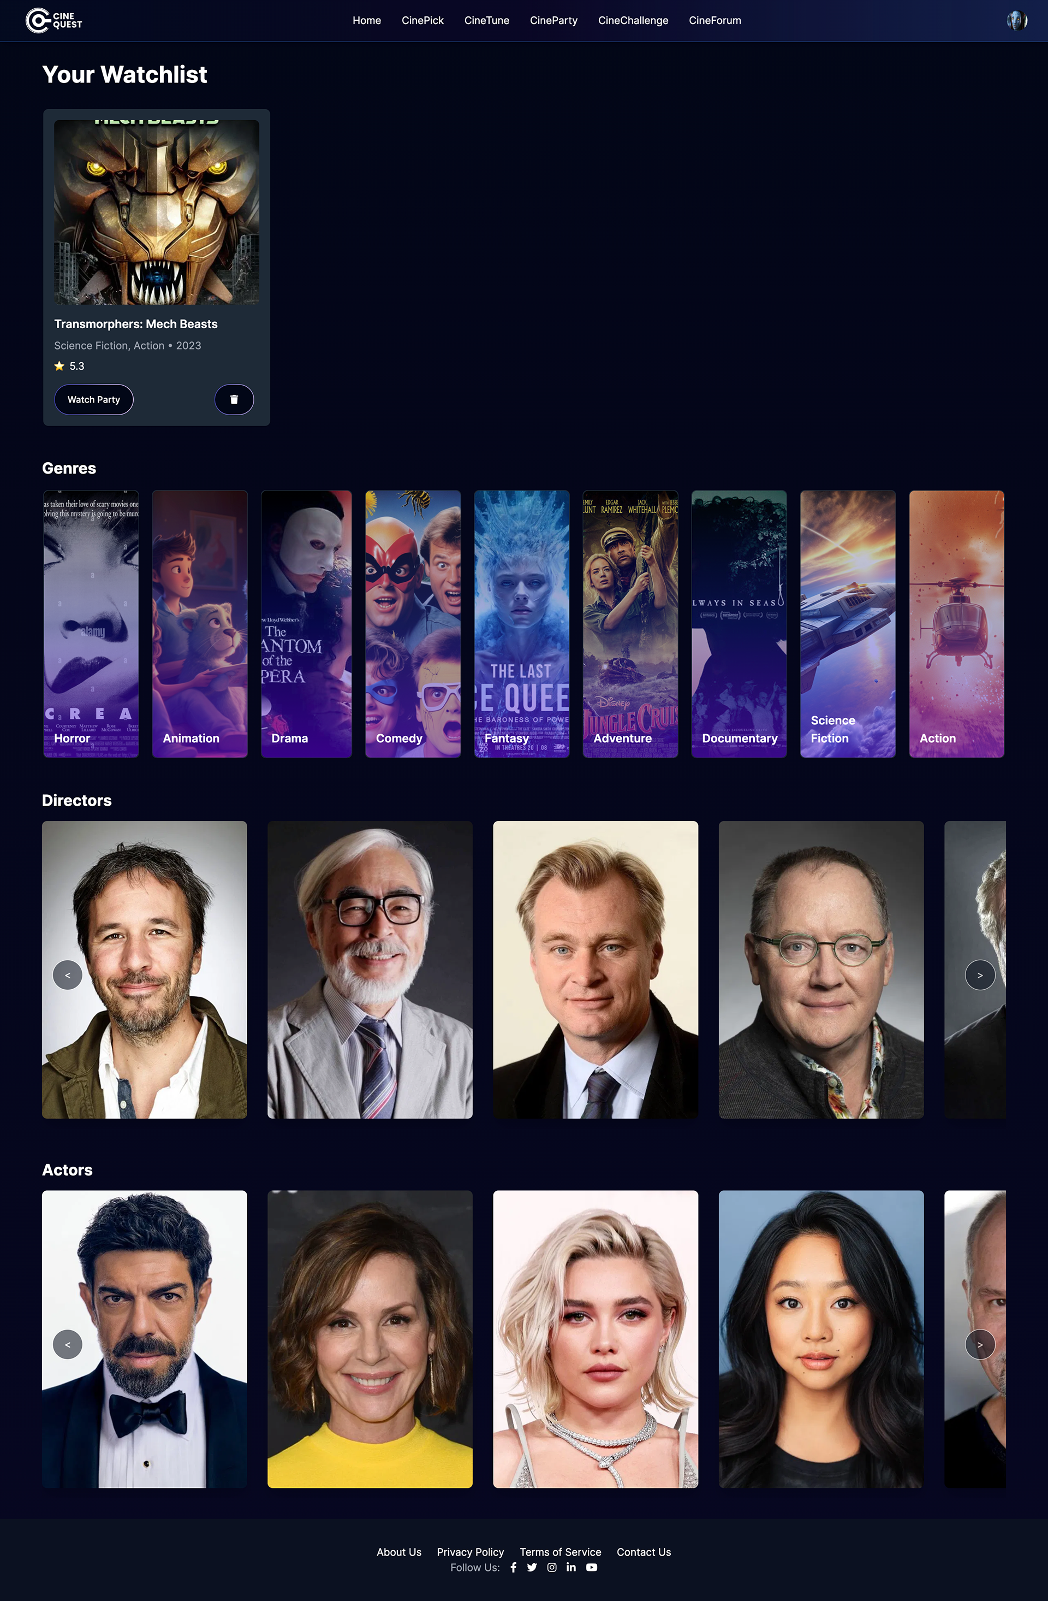Open CineChallenge from the nav bar
Screen dimensions: 1048x1601
tap(633, 20)
